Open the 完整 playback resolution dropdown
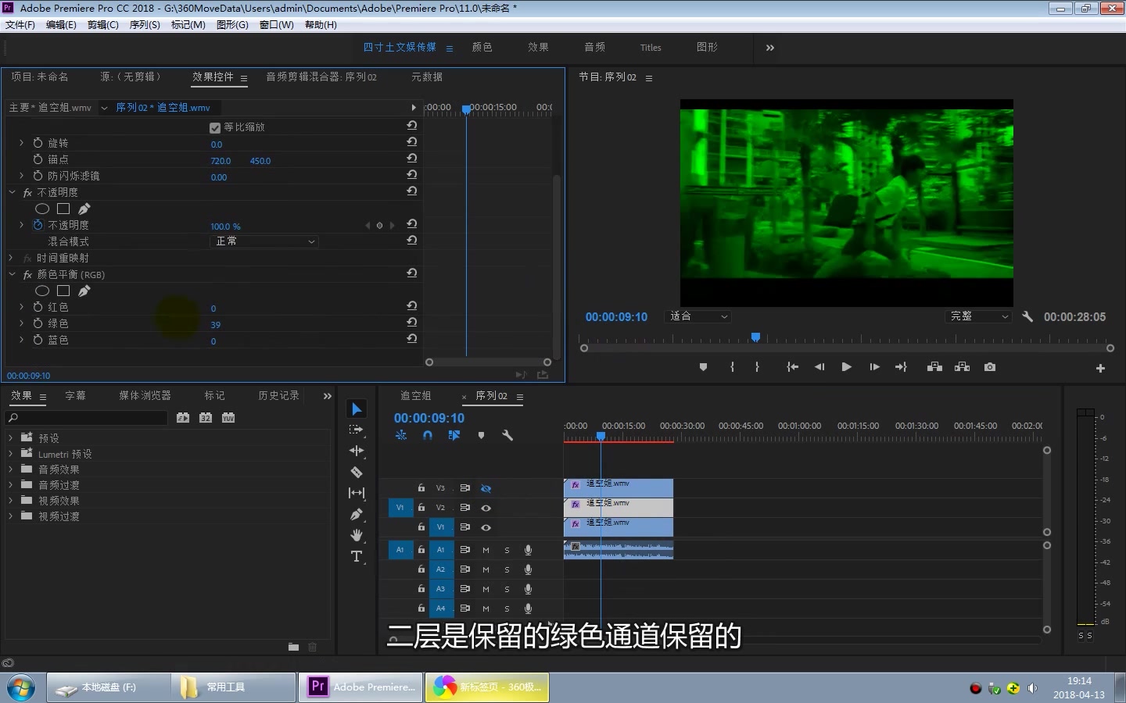1126x703 pixels. [979, 316]
